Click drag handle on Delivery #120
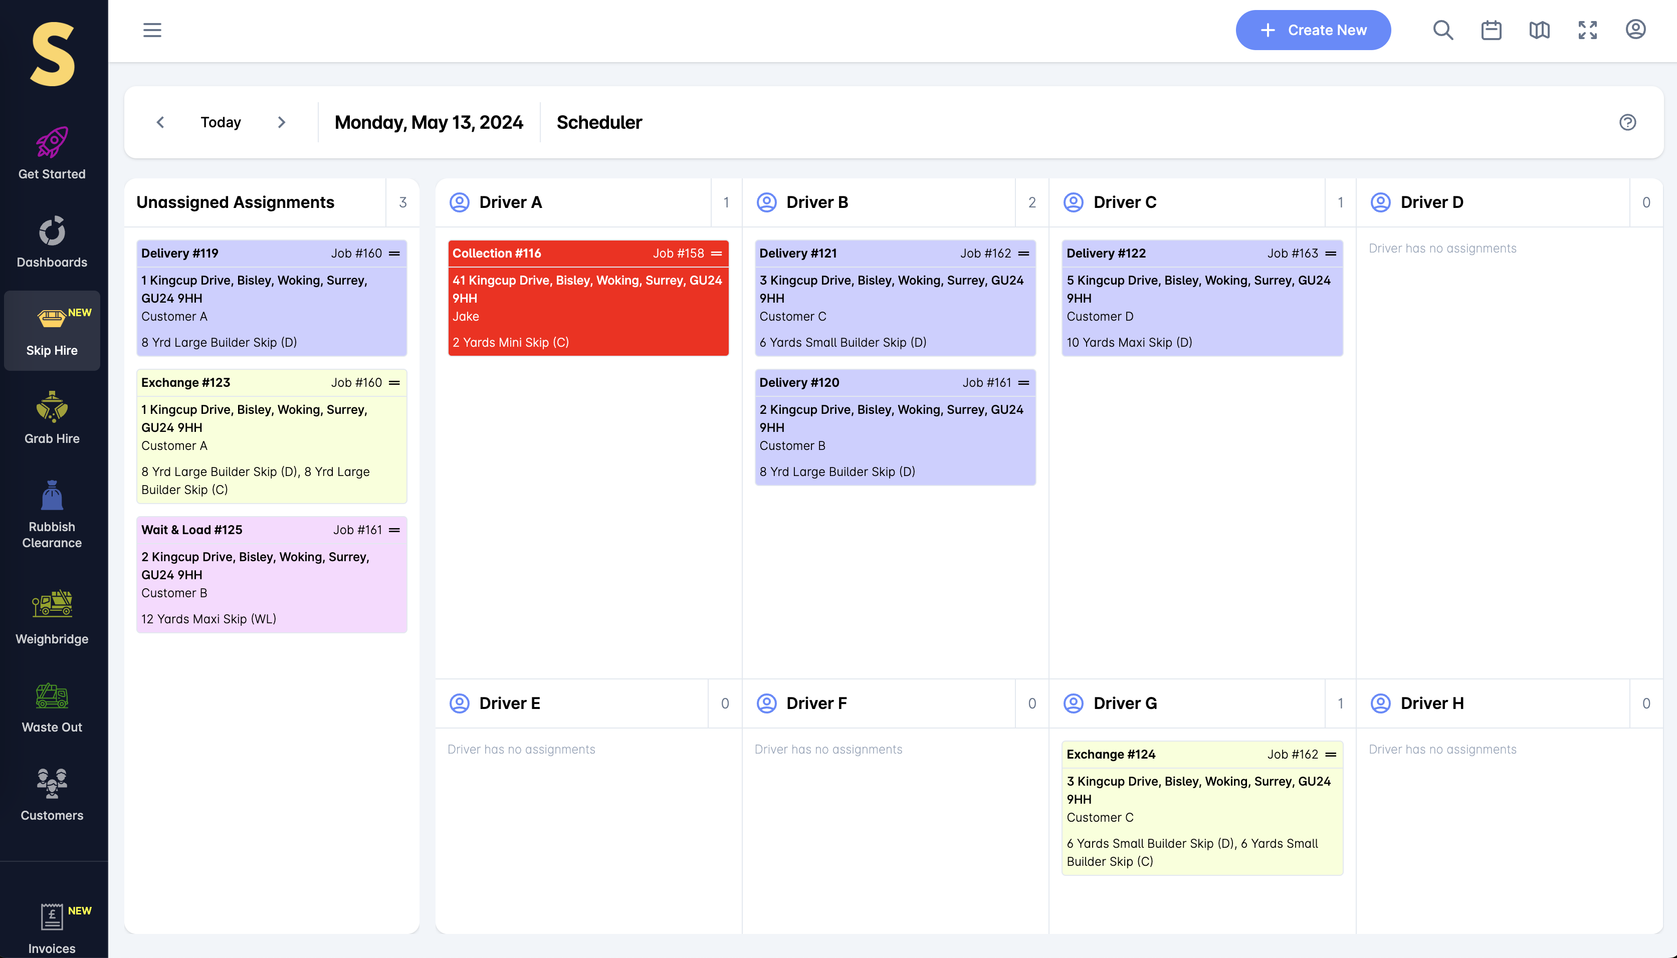The height and width of the screenshot is (958, 1677). tap(1023, 383)
